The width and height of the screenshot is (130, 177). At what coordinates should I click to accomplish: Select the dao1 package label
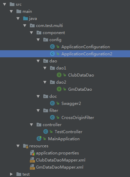pos(61,68)
